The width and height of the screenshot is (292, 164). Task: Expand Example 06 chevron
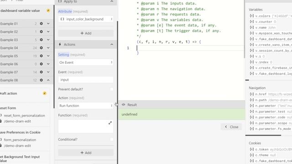coord(48,64)
